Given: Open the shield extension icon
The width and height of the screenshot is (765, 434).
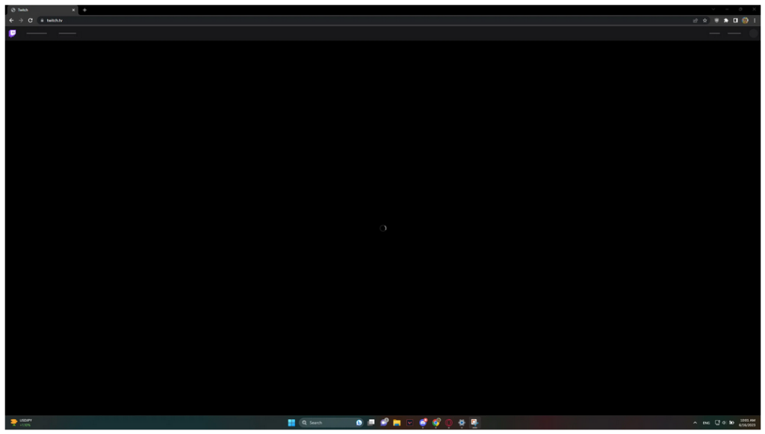Looking at the screenshot, I should click(716, 20).
